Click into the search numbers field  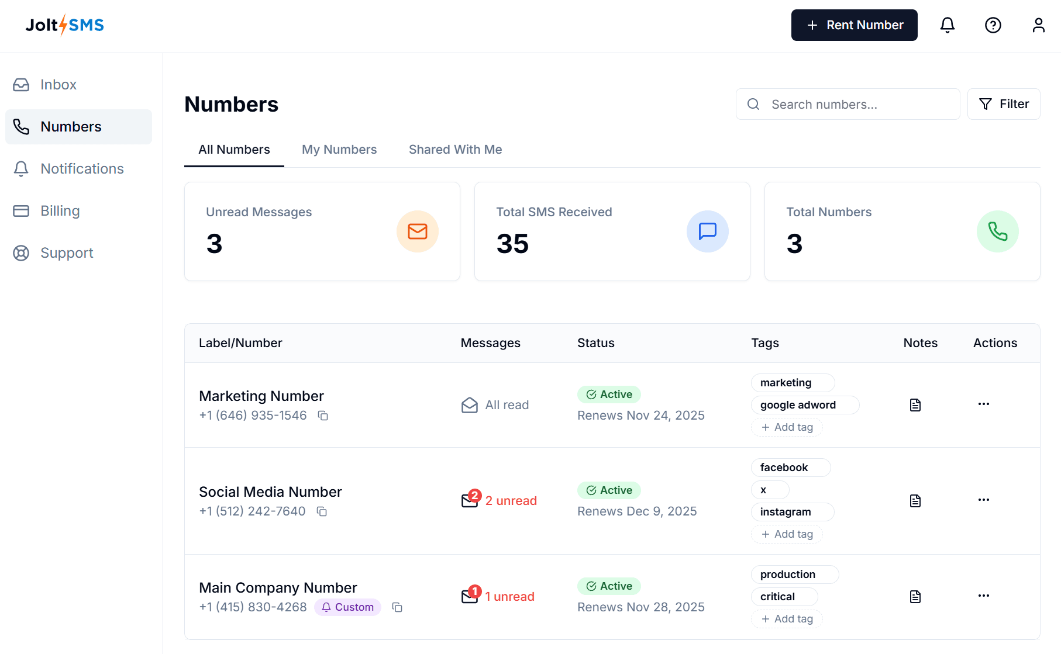click(847, 104)
